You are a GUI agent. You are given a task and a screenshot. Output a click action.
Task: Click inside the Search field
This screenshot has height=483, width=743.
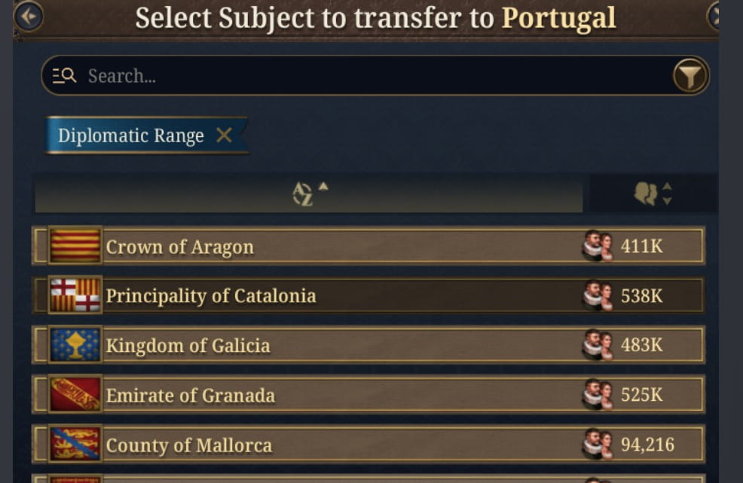pos(301,75)
